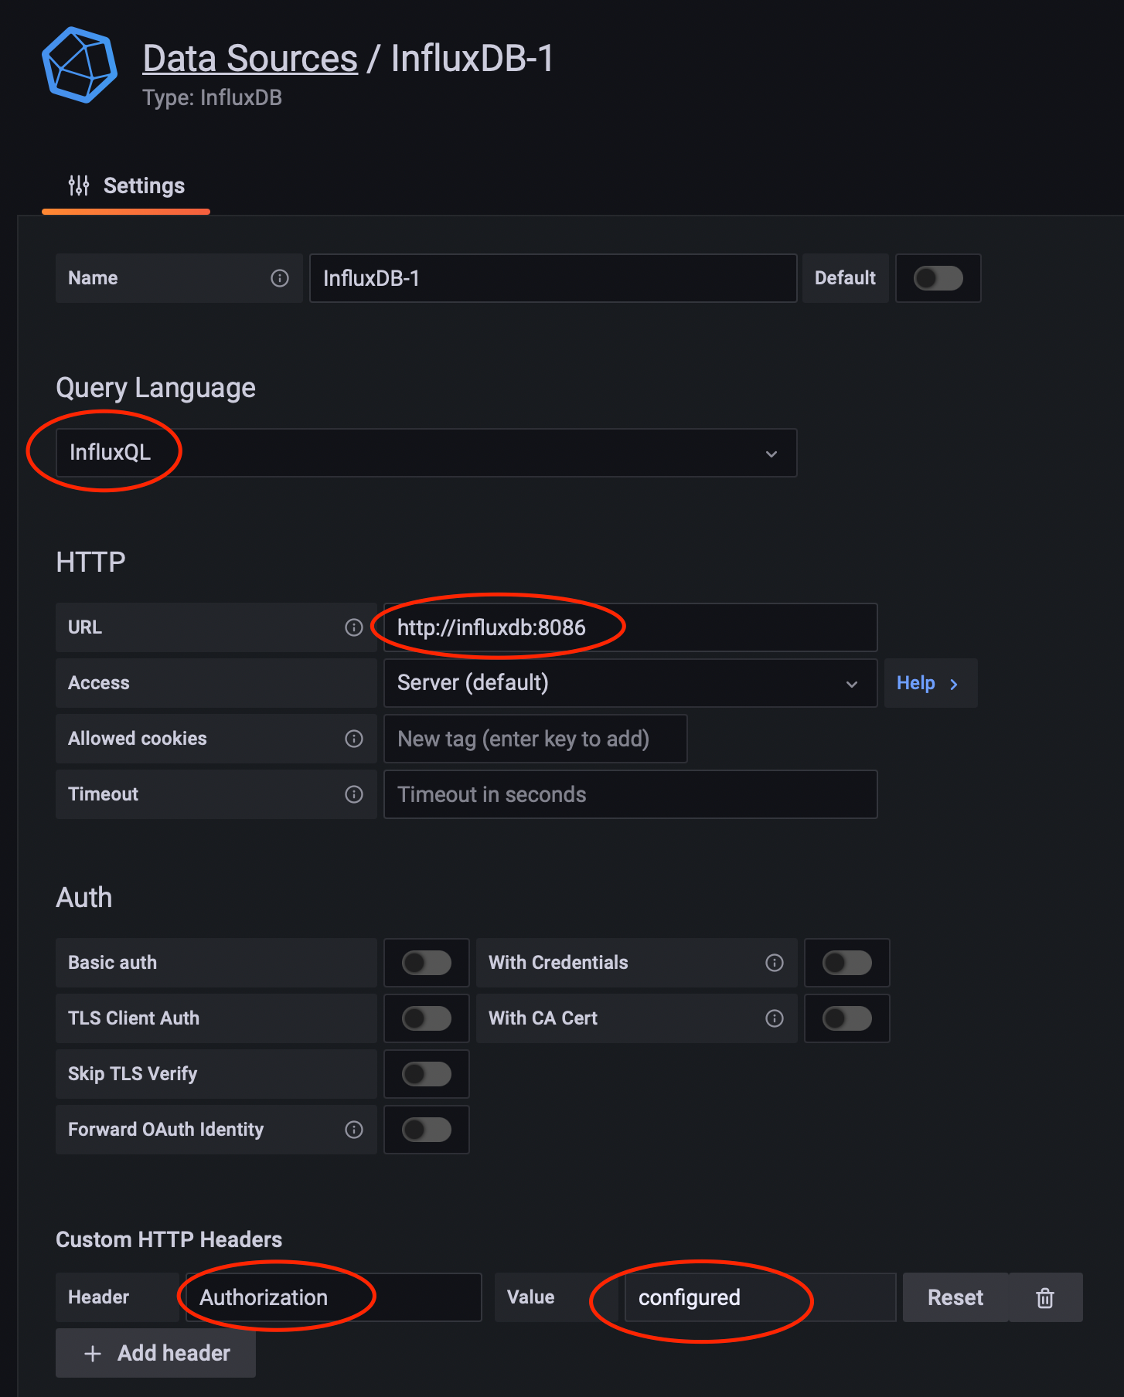
Task: Open the Query Language dropdown
Action: 426,453
